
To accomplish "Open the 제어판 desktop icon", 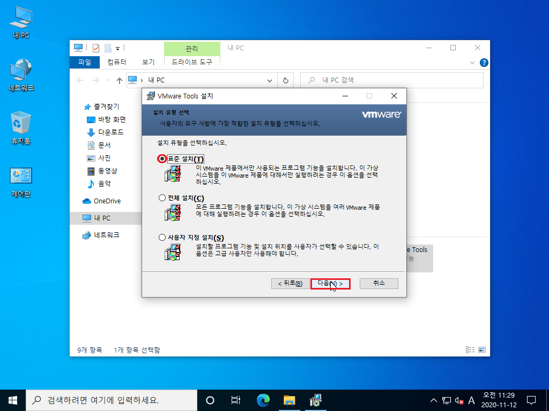I will 21,182.
